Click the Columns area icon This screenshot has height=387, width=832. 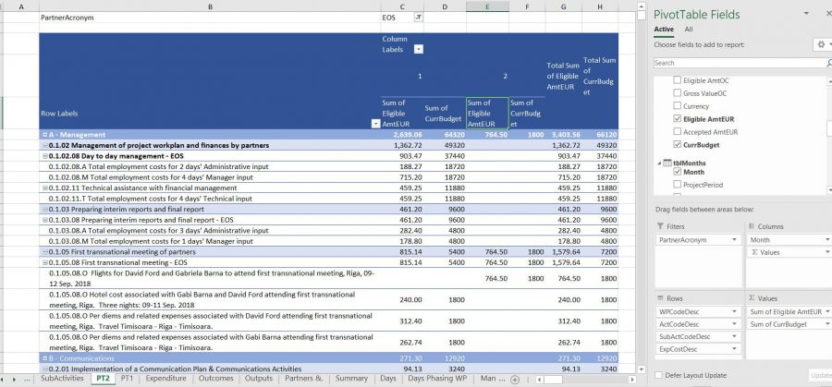pyautogui.click(x=752, y=226)
